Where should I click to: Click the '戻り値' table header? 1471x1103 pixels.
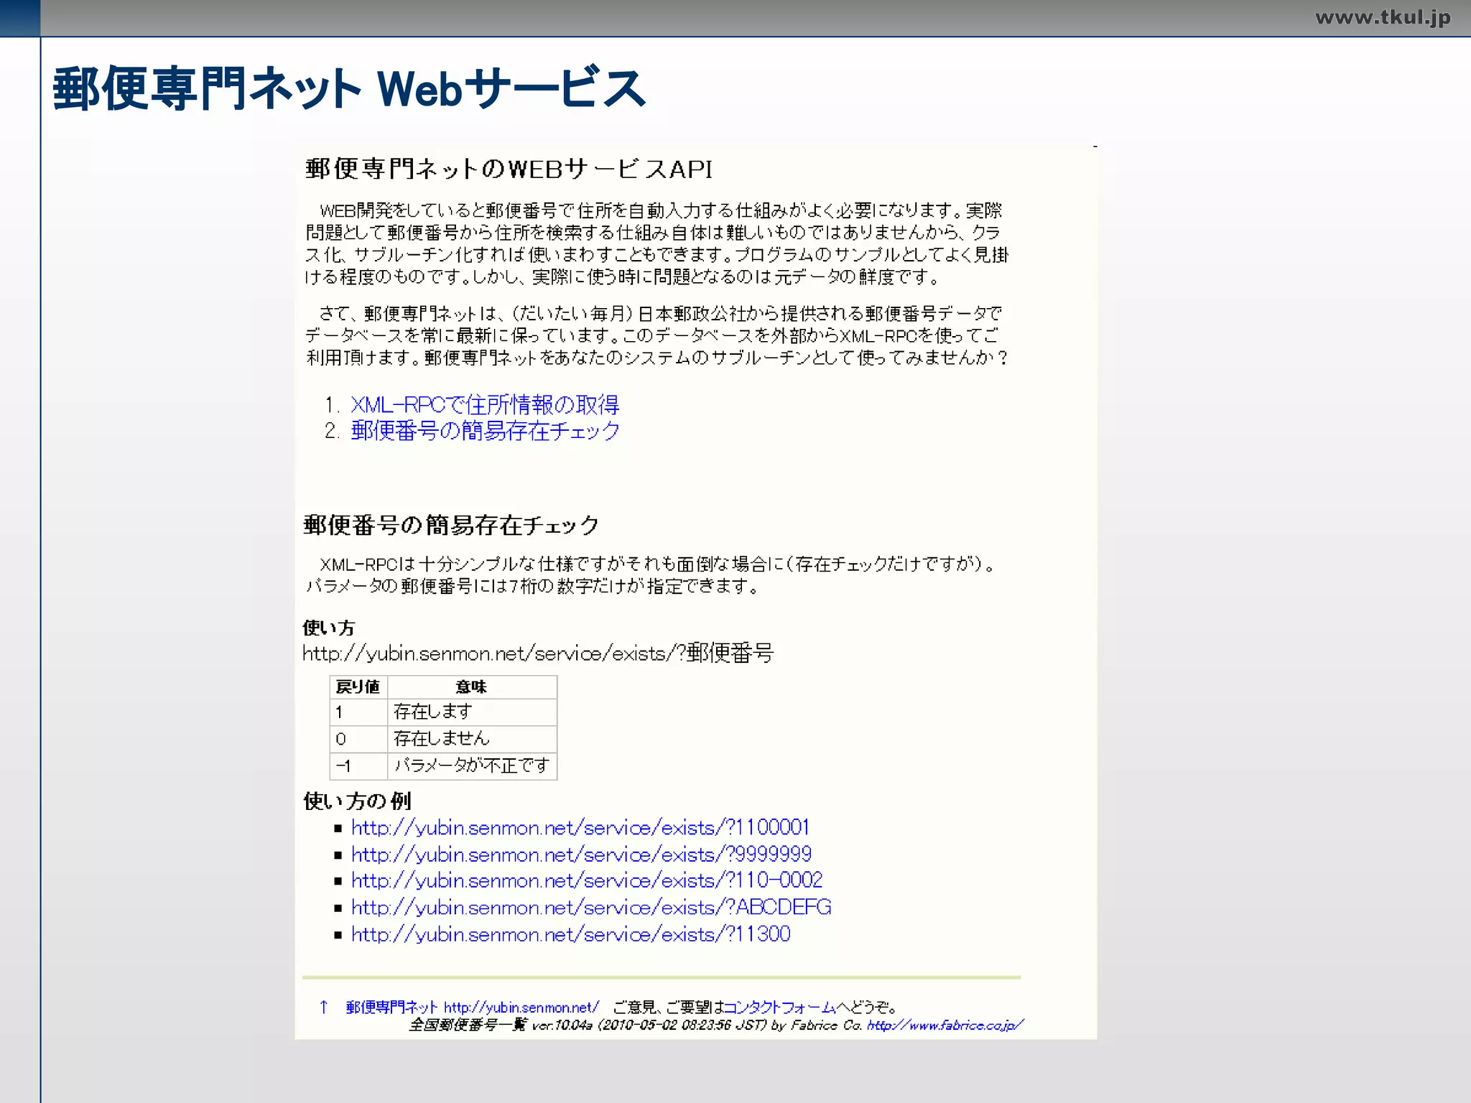358,687
